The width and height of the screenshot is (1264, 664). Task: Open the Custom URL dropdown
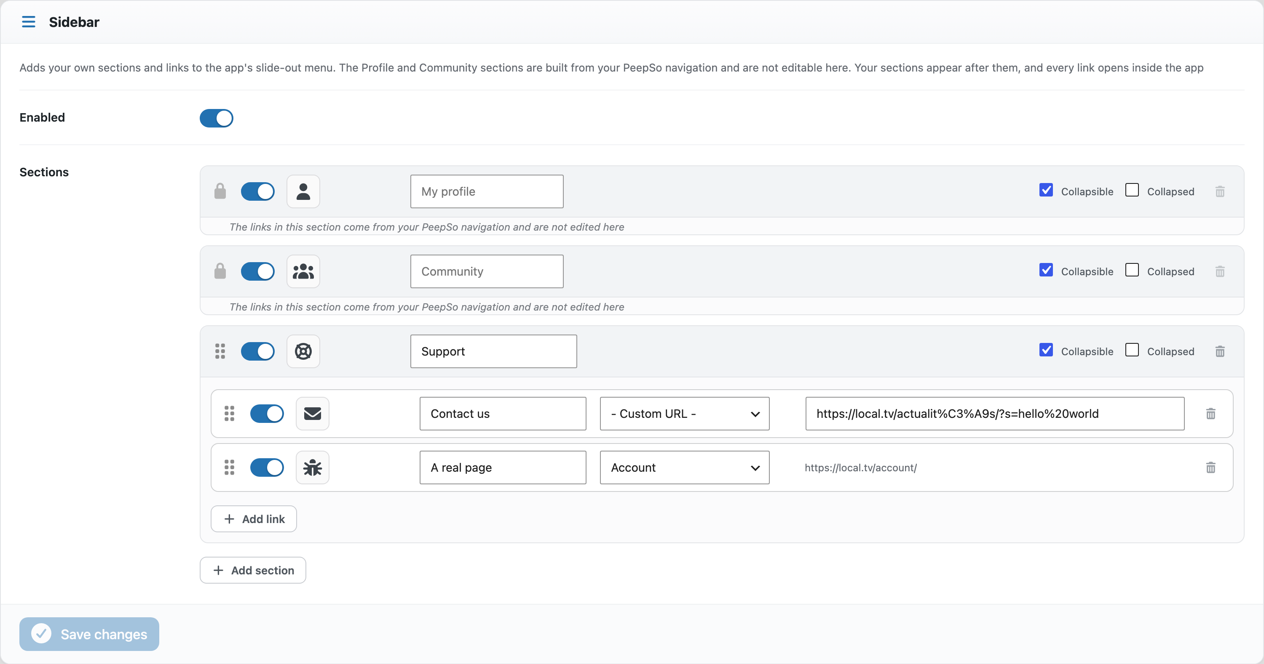pos(685,413)
